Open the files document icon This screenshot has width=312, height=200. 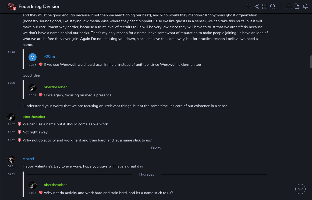tap(297, 6)
